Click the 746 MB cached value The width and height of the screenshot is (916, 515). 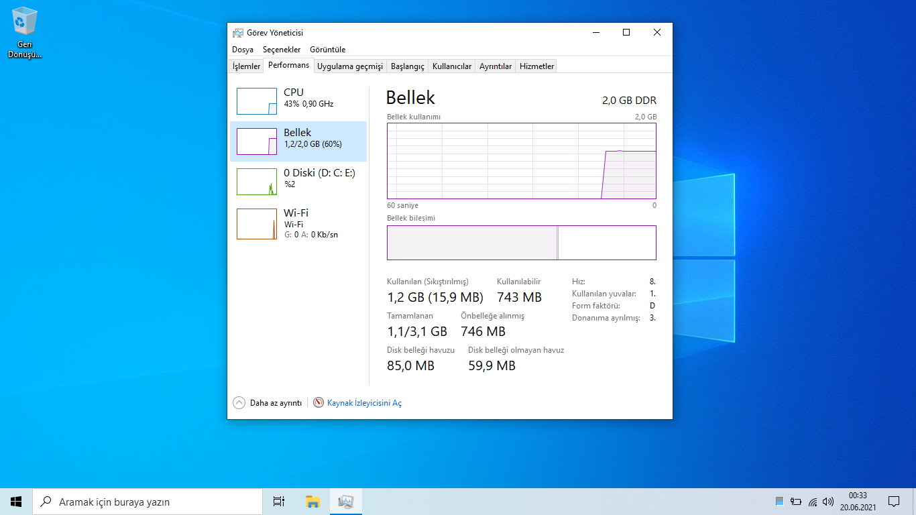483,331
